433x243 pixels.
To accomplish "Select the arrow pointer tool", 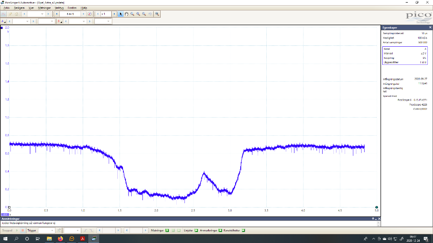I will 121,14.
